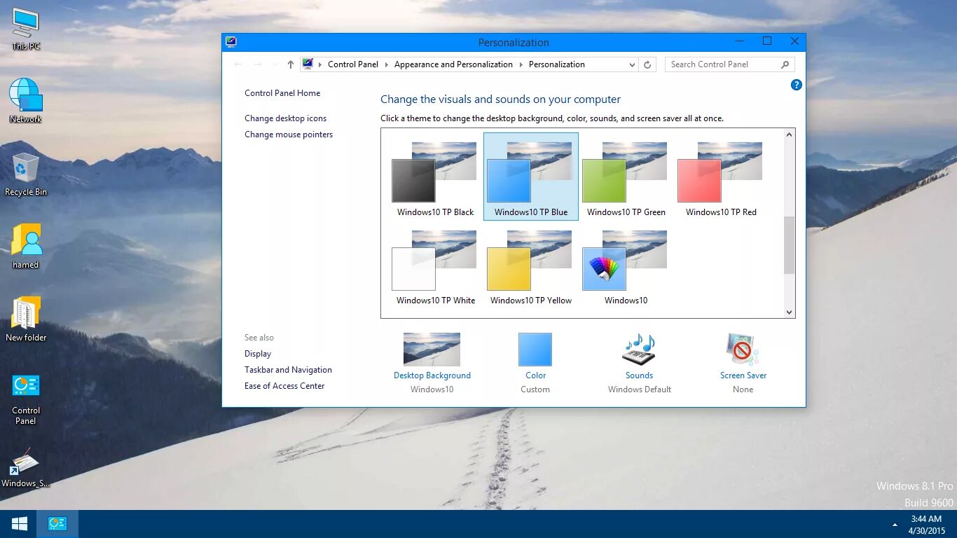Open This PC desktop icon

26,29
